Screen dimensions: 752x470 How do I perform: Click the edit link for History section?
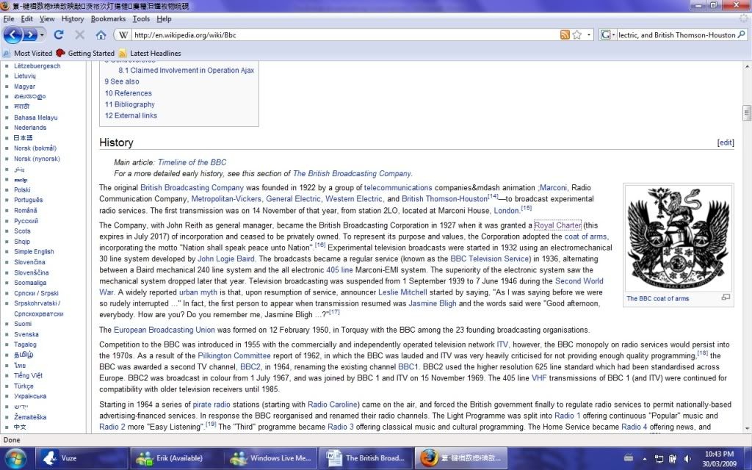(726, 142)
